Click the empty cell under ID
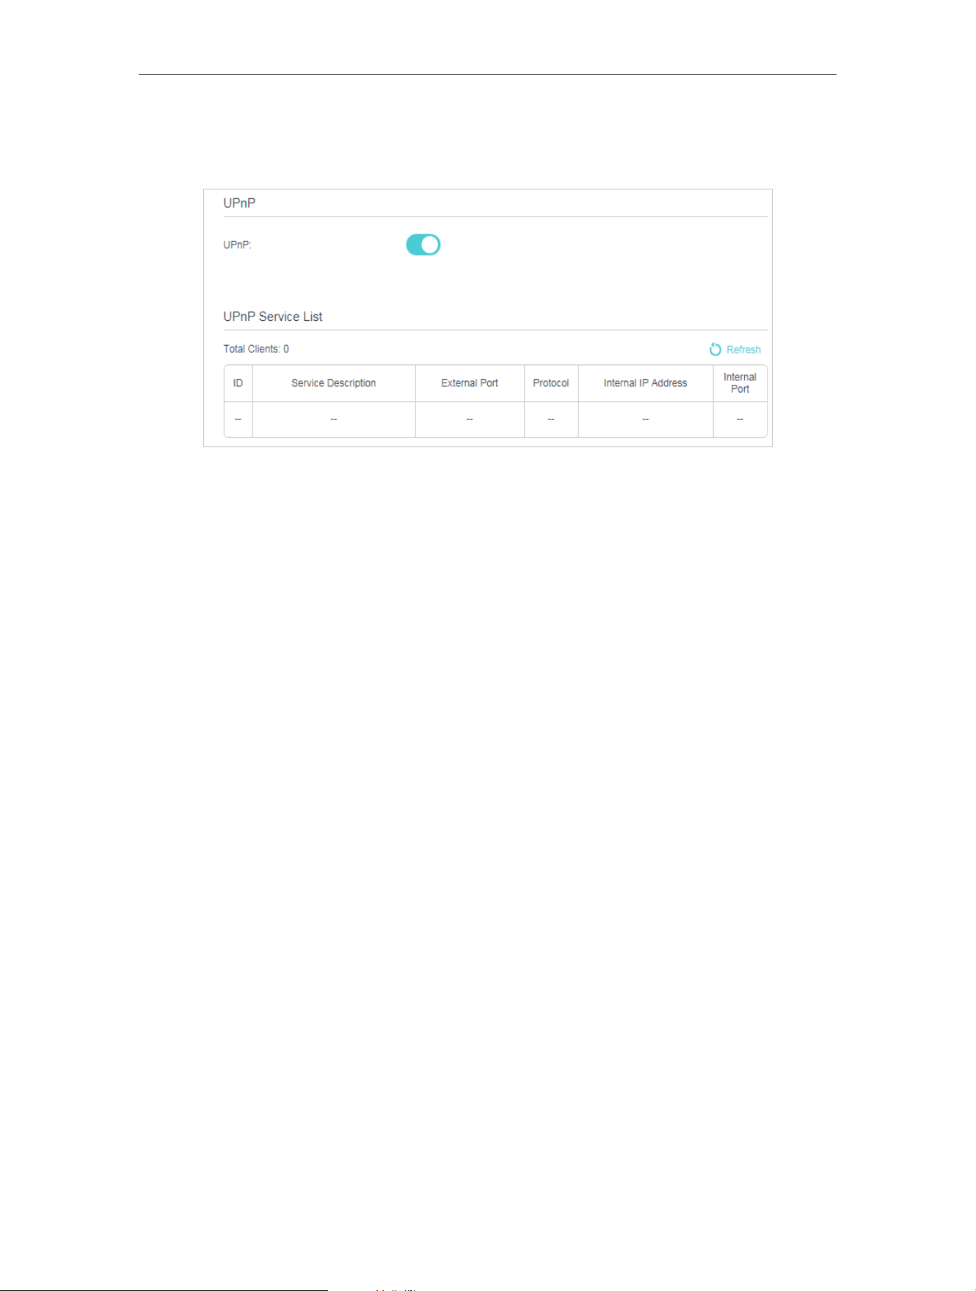 (238, 419)
